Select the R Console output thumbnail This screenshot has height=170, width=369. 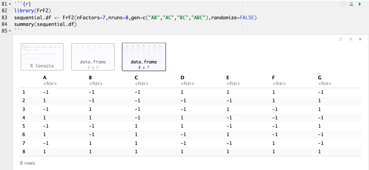pos(42,57)
